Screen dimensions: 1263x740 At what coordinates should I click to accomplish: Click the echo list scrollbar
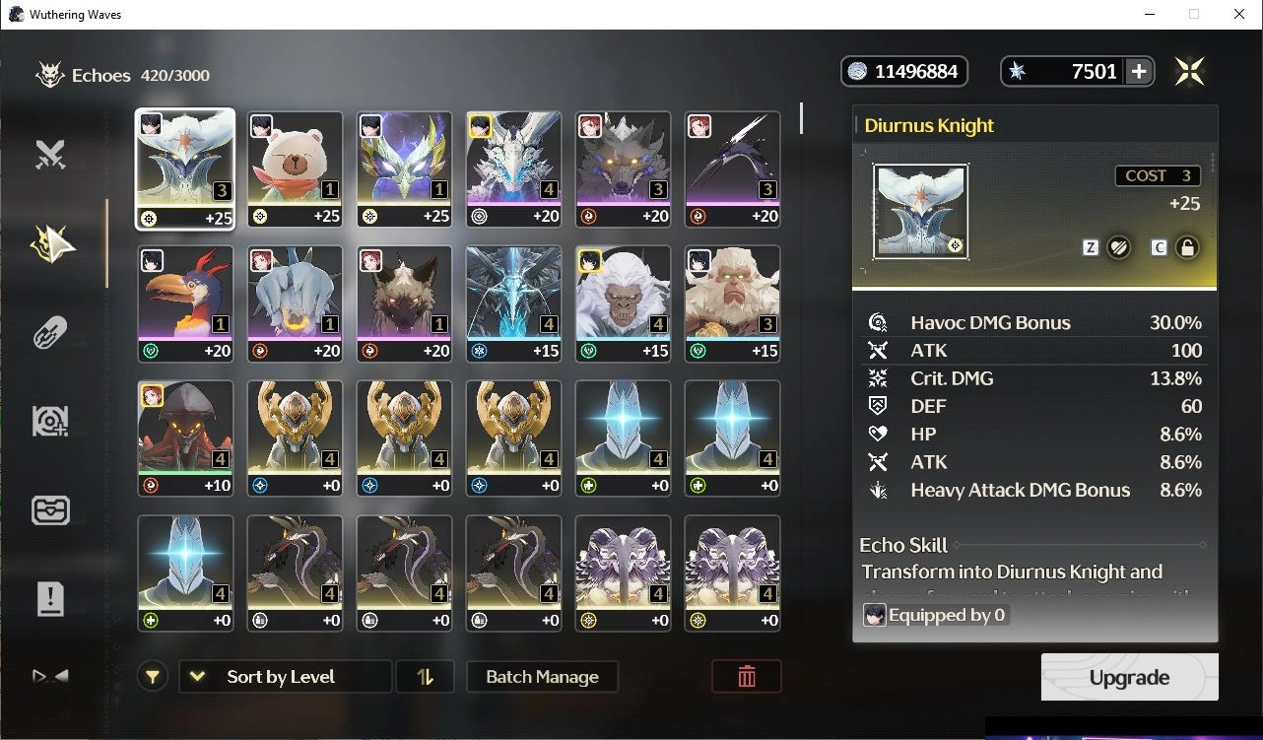[801, 118]
